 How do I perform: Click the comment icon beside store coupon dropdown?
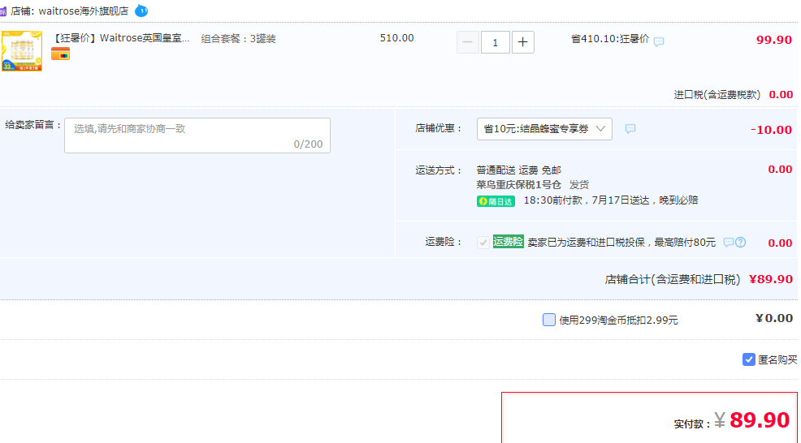pyautogui.click(x=630, y=129)
